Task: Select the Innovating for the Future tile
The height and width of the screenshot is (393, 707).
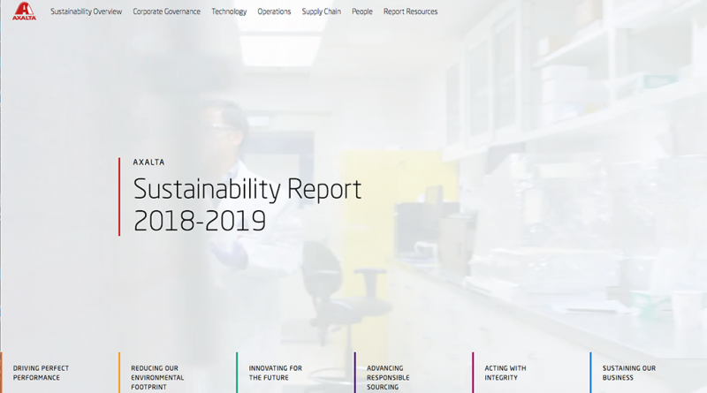Action: (276, 373)
